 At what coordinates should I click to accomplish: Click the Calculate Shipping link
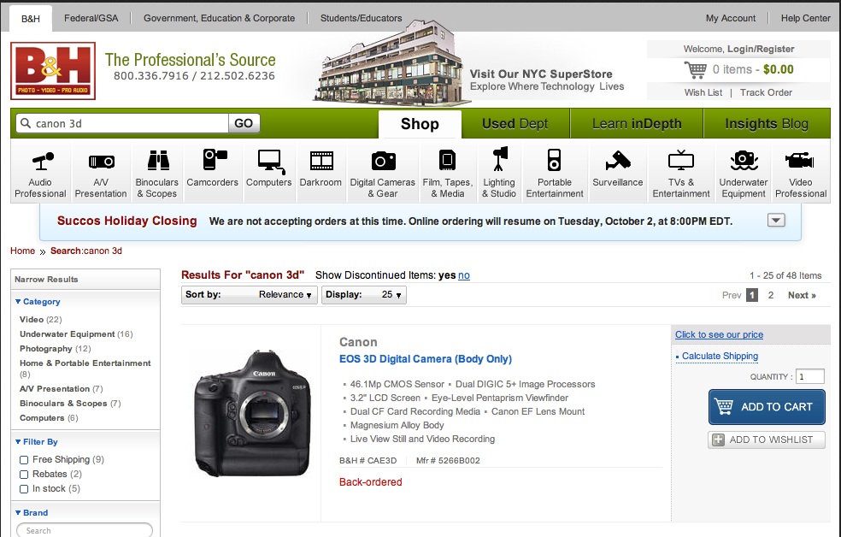(720, 356)
